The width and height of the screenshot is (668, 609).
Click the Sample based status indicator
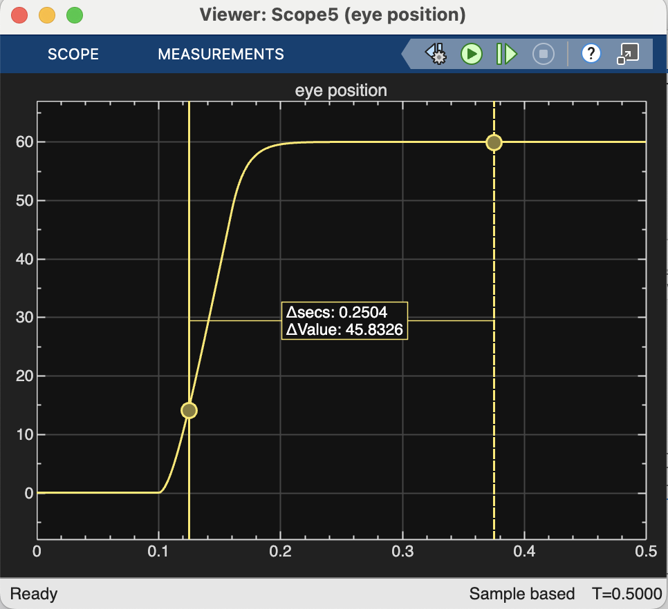click(522, 593)
